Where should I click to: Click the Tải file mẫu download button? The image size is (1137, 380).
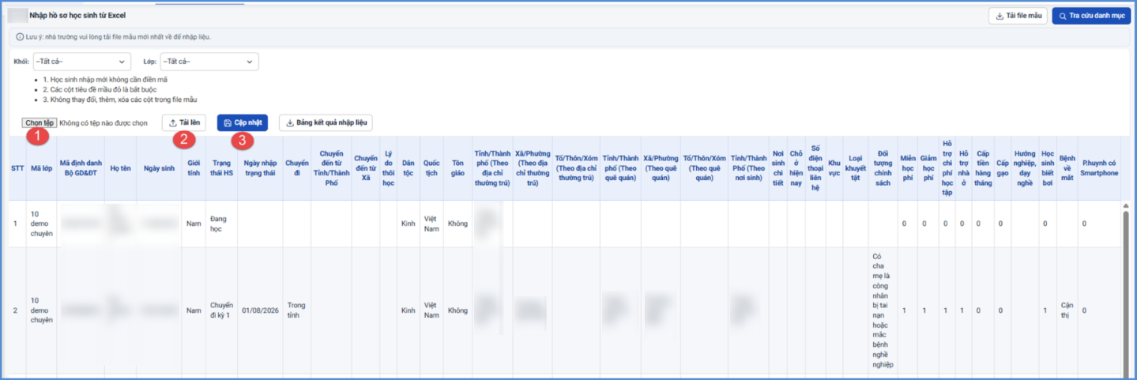tap(1018, 16)
